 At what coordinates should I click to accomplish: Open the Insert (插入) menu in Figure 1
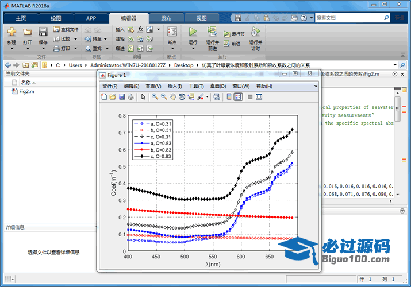pyautogui.click(x=175, y=86)
